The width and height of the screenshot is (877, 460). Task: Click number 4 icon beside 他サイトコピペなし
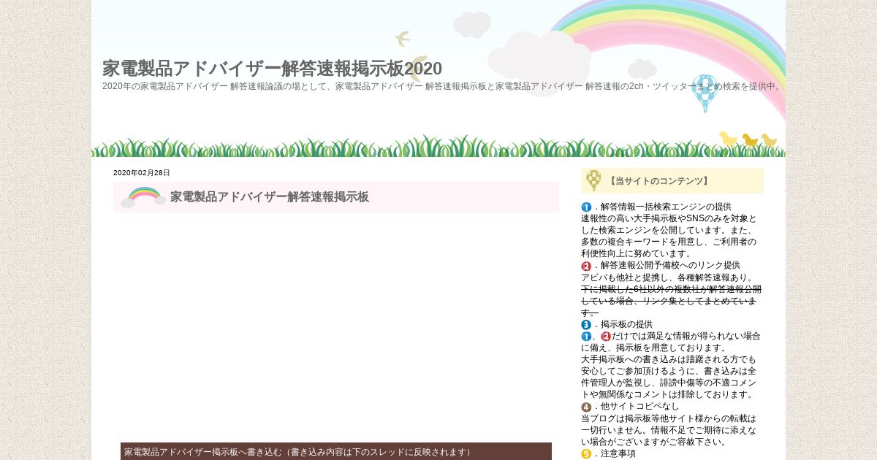point(586,407)
